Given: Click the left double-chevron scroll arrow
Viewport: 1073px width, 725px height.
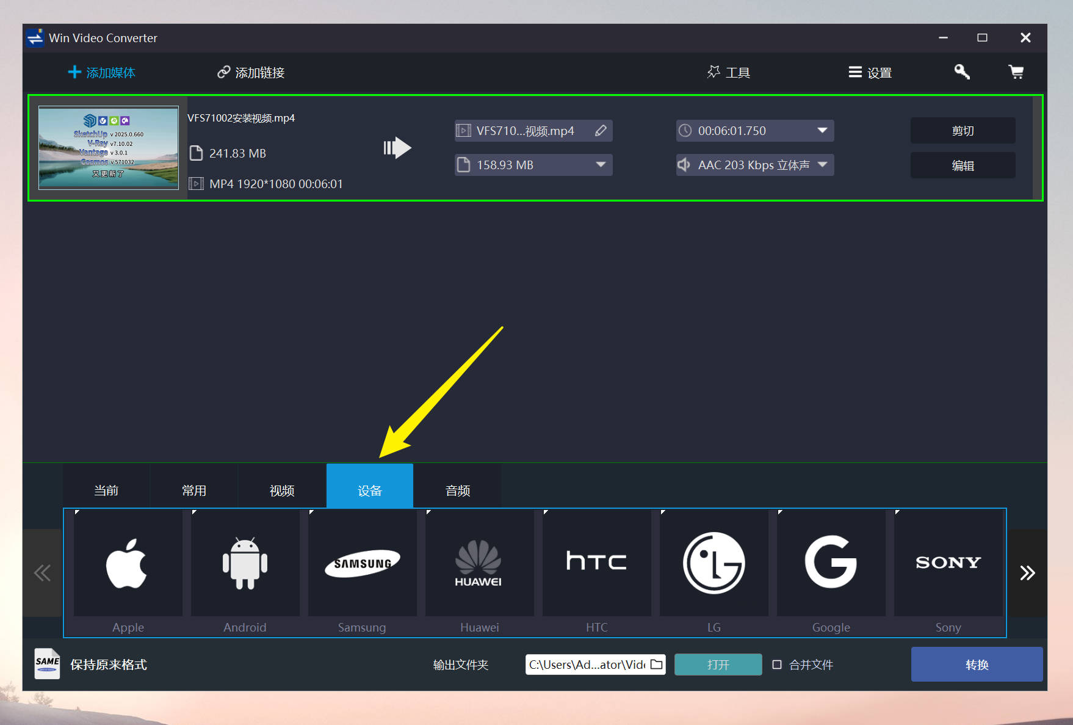Looking at the screenshot, I should click(42, 573).
